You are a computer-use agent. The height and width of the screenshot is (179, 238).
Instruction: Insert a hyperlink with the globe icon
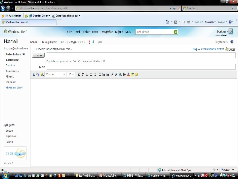pos(120,75)
